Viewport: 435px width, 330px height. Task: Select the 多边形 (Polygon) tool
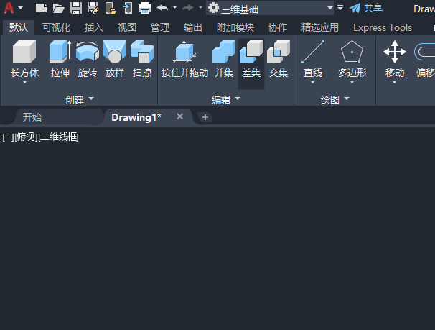tap(352, 59)
